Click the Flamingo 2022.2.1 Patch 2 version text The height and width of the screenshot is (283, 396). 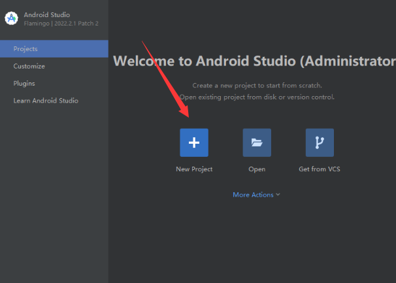pyautogui.click(x=61, y=24)
